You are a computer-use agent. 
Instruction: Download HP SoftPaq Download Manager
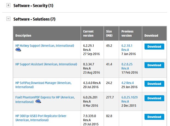tap(154, 84)
